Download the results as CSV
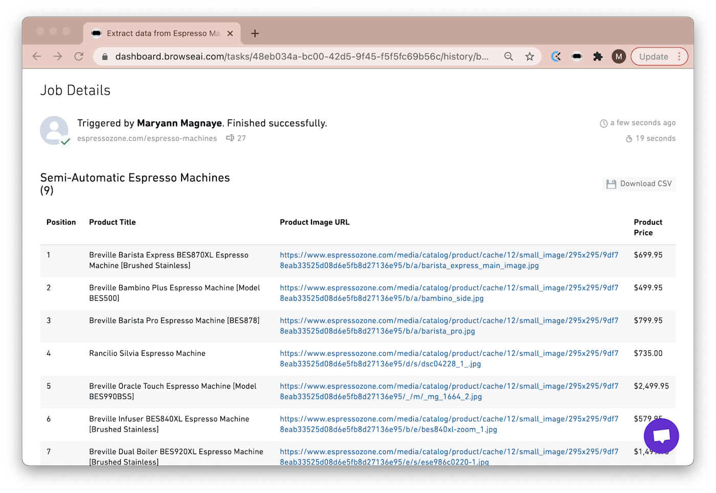The width and height of the screenshot is (716, 493). coord(639,184)
